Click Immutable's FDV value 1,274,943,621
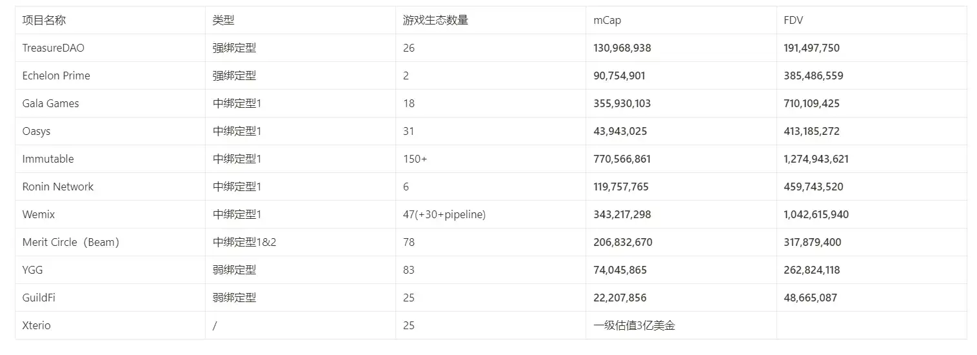 coord(816,159)
